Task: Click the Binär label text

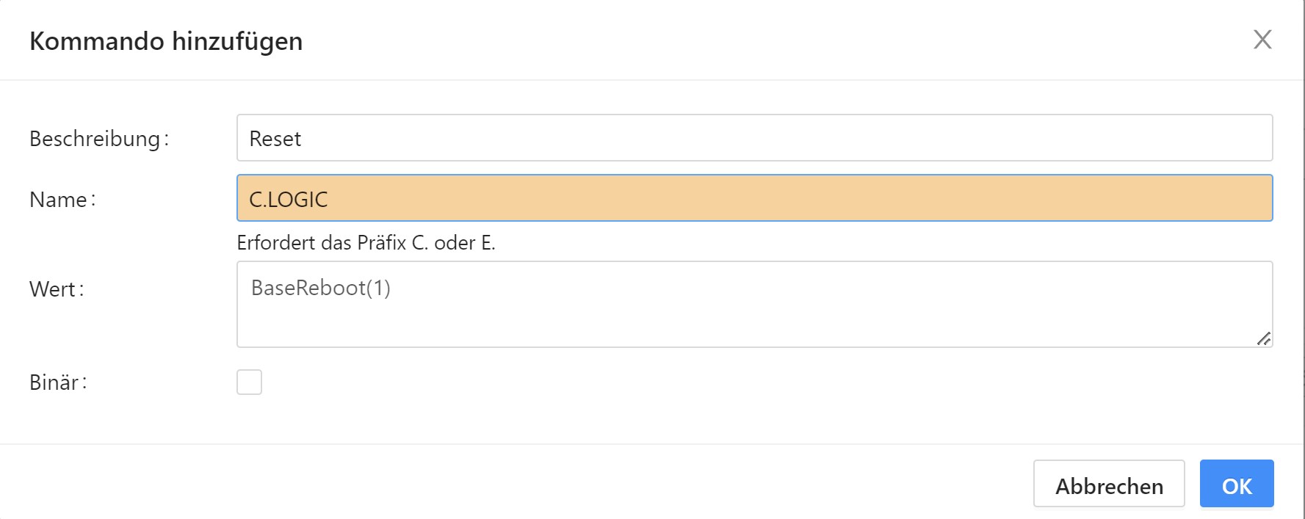Action: point(54,382)
